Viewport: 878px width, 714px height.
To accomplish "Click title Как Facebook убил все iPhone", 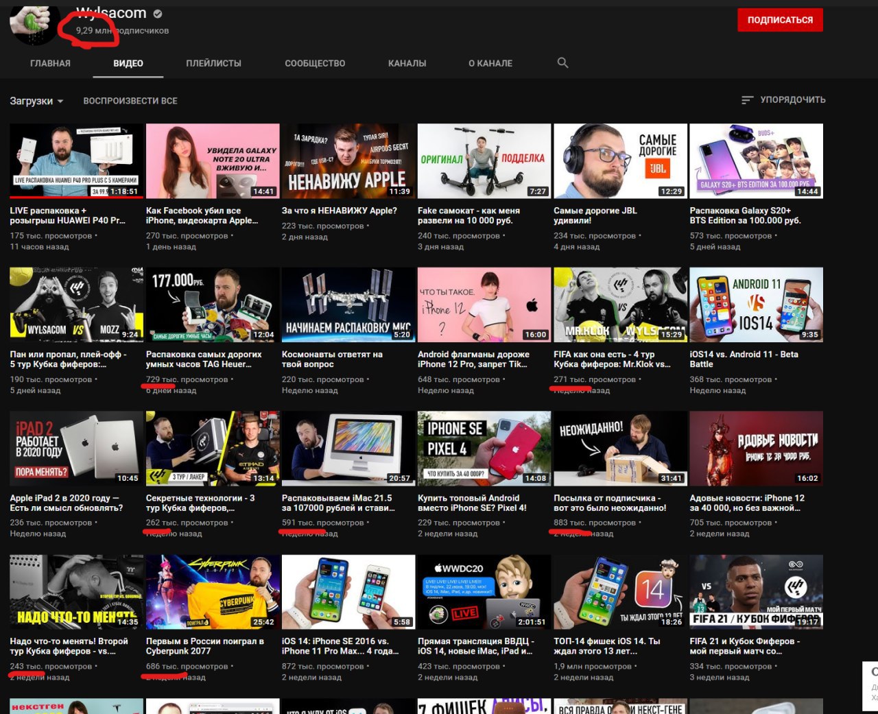I will coord(202,215).
